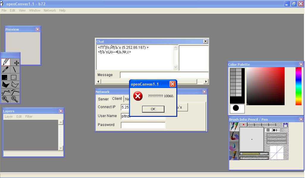Activate the zoom in magnifier
306x178 pixels.
click(5, 99)
